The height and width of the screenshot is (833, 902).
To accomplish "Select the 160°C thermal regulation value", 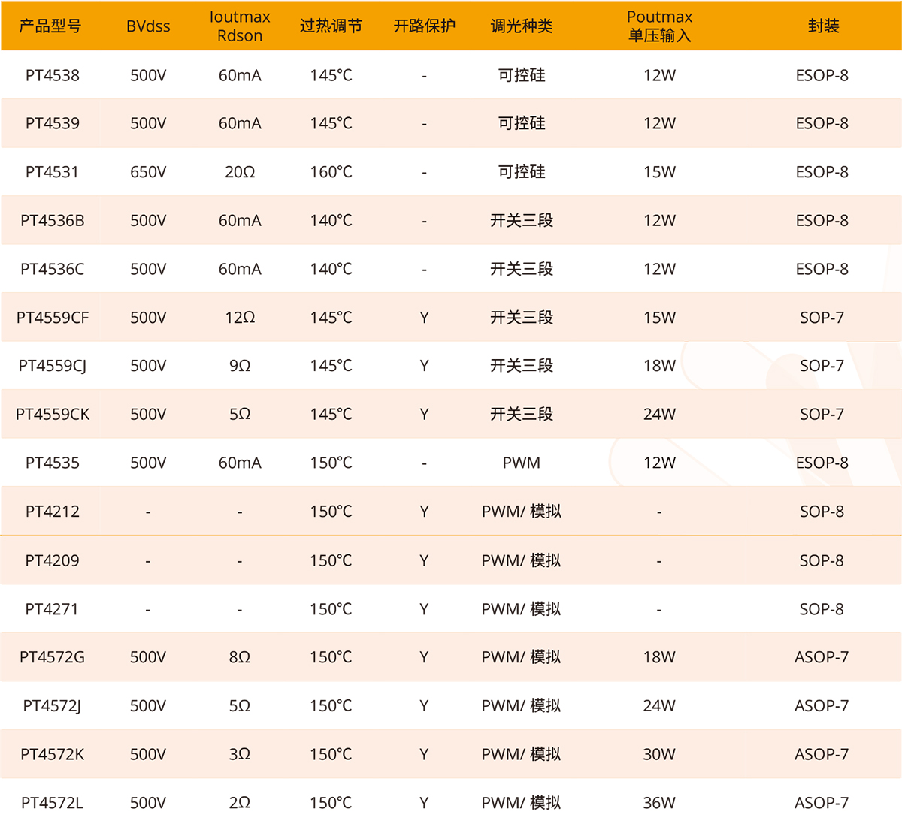I will coord(331,172).
